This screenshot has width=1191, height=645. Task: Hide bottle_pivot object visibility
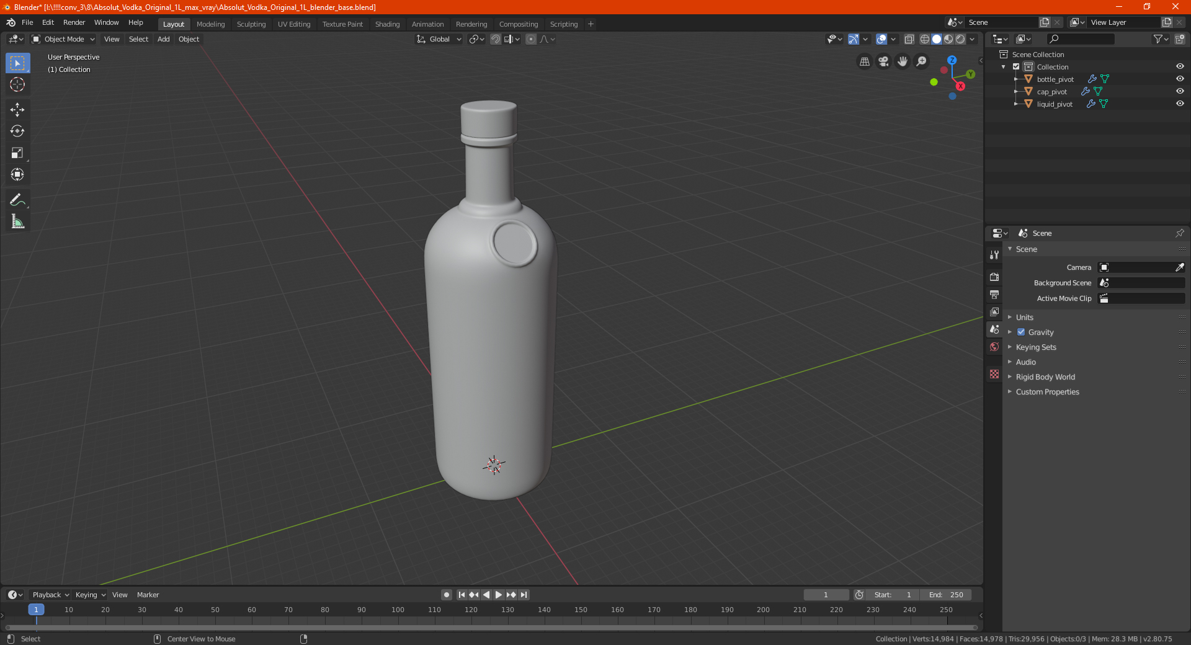click(x=1179, y=79)
